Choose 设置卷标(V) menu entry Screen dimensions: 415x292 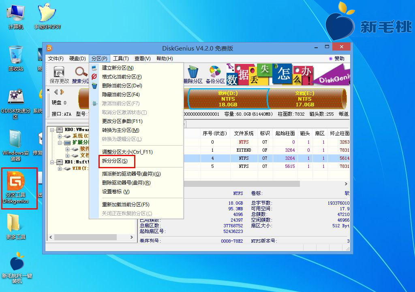[136, 192]
